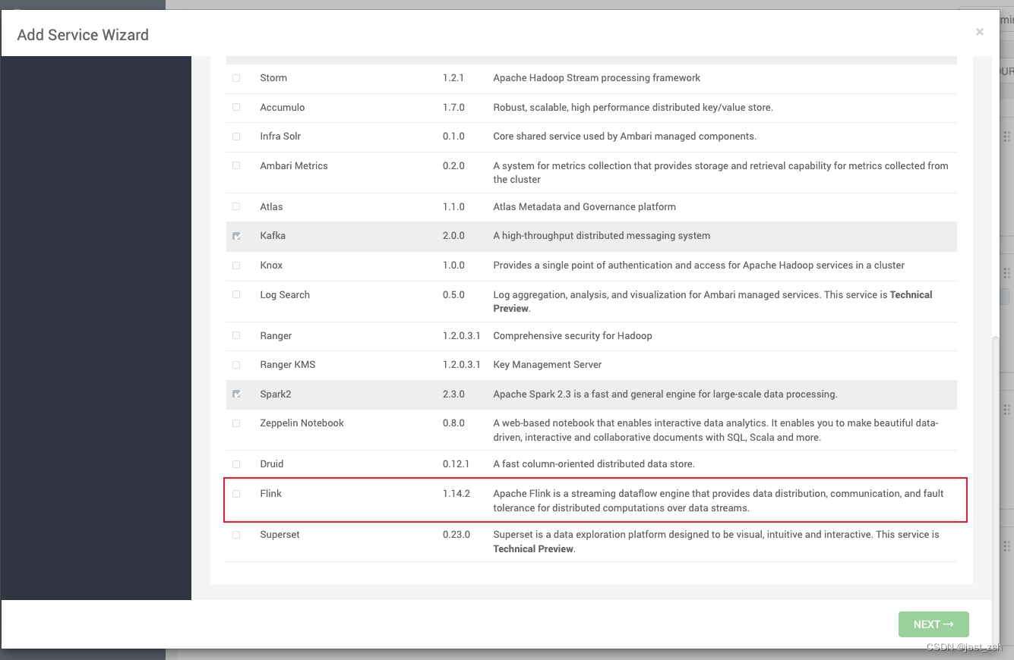This screenshot has height=660, width=1014.
Task: Check the Druid service checkbox
Action: point(236,464)
